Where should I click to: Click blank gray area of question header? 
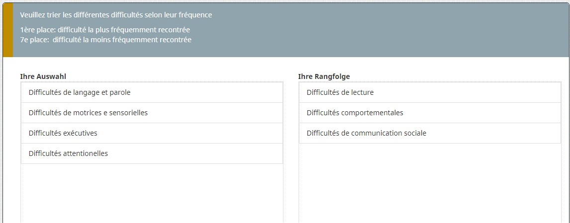tap(388, 30)
